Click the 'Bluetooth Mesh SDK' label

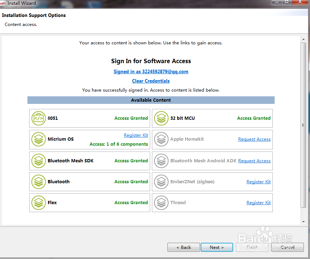pos(71,161)
